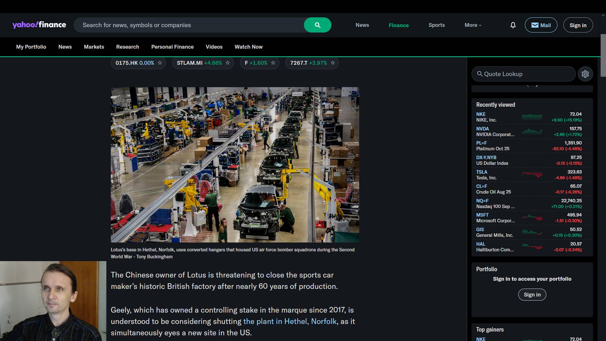Click the green search magnifier button
The image size is (606, 341).
point(318,25)
